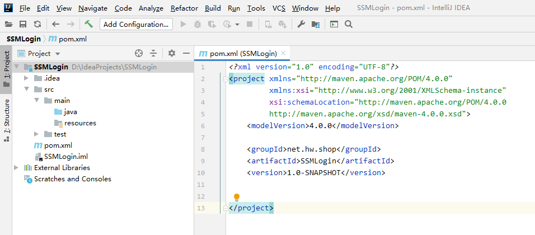This screenshot has width=535, height=235.
Task: Click the Synchronize refresh icon
Action: pos(37,24)
